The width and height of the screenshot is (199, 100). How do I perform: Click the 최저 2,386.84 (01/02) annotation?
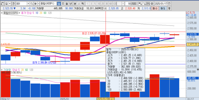(44, 63)
